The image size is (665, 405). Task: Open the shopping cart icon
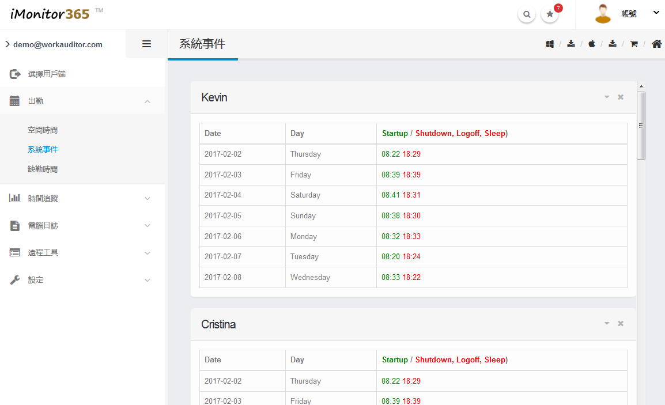tap(634, 44)
